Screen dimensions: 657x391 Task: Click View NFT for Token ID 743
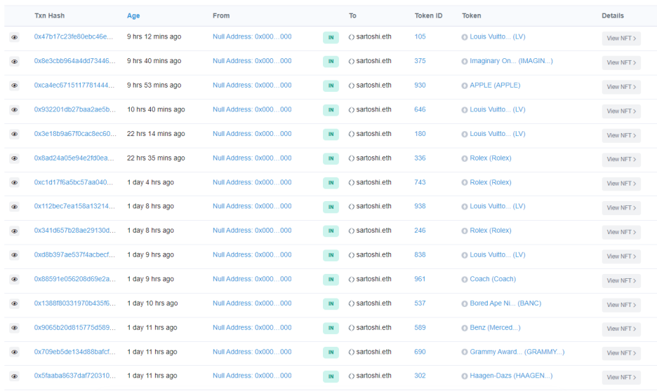pyautogui.click(x=621, y=183)
